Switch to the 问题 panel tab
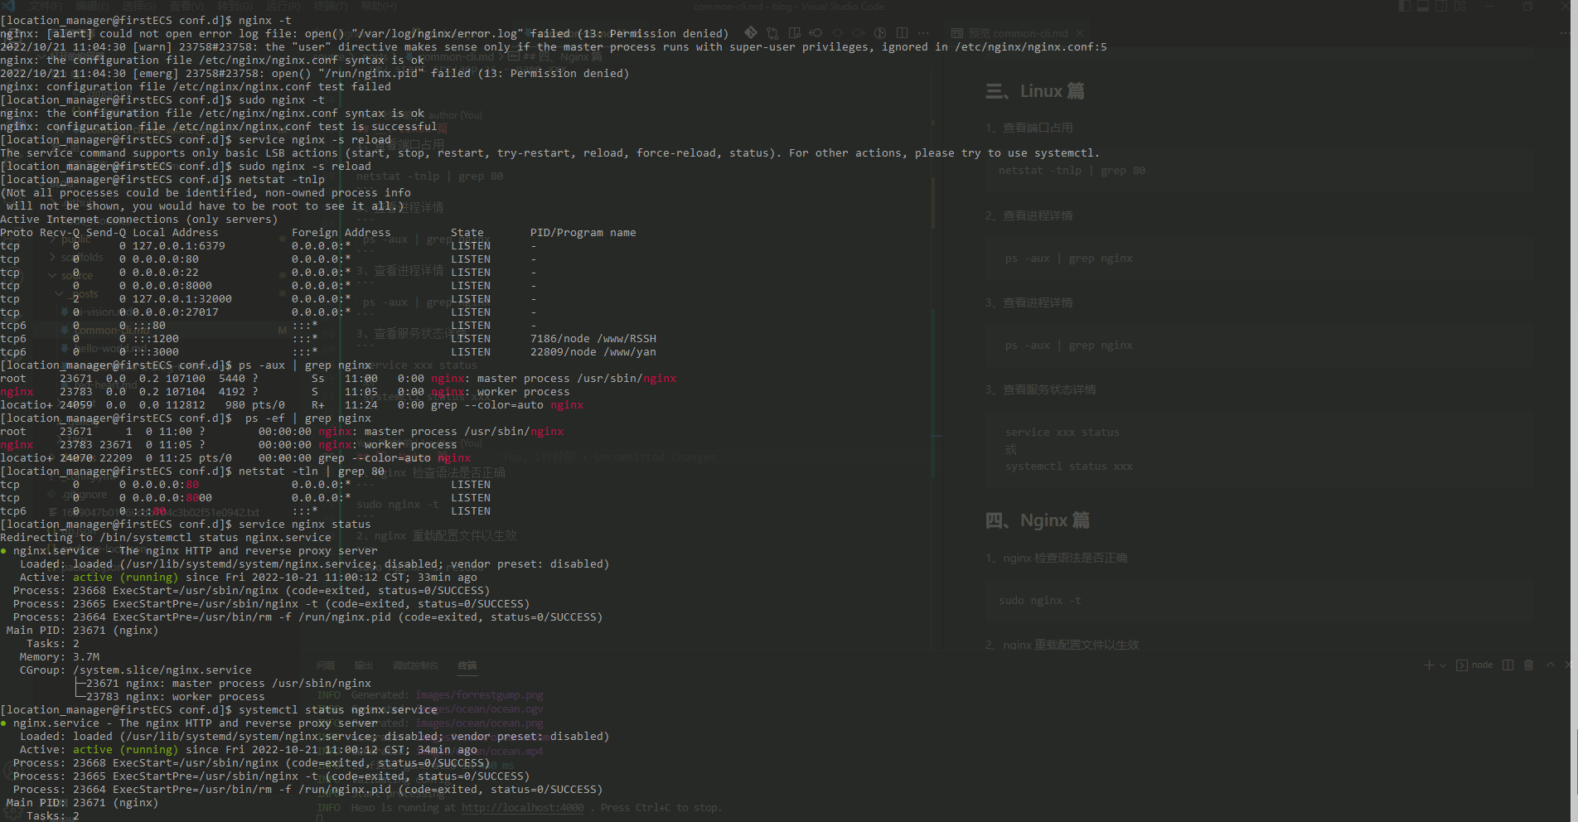This screenshot has height=822, width=1578. (x=326, y=665)
